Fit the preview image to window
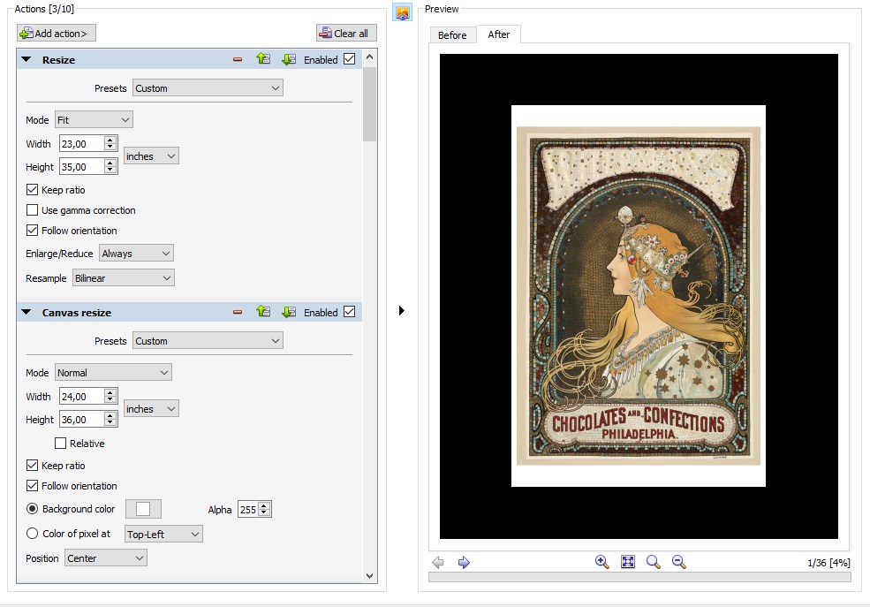This screenshot has width=870, height=607. 628,562
